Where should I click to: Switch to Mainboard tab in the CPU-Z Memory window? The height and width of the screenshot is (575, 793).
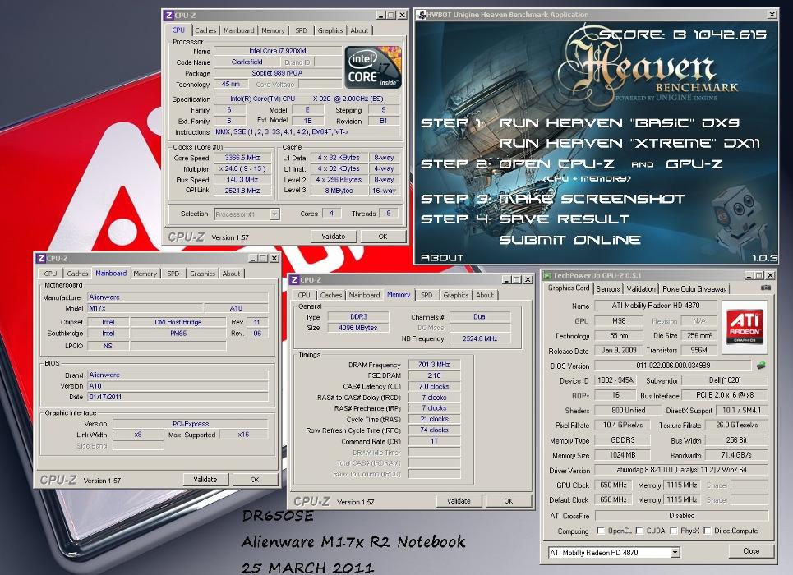tap(364, 295)
